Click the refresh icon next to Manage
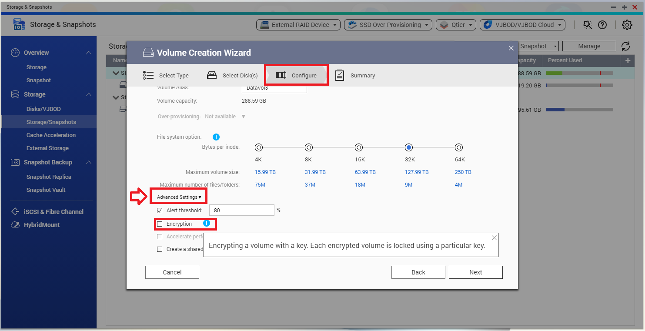The image size is (645, 331). click(x=626, y=46)
